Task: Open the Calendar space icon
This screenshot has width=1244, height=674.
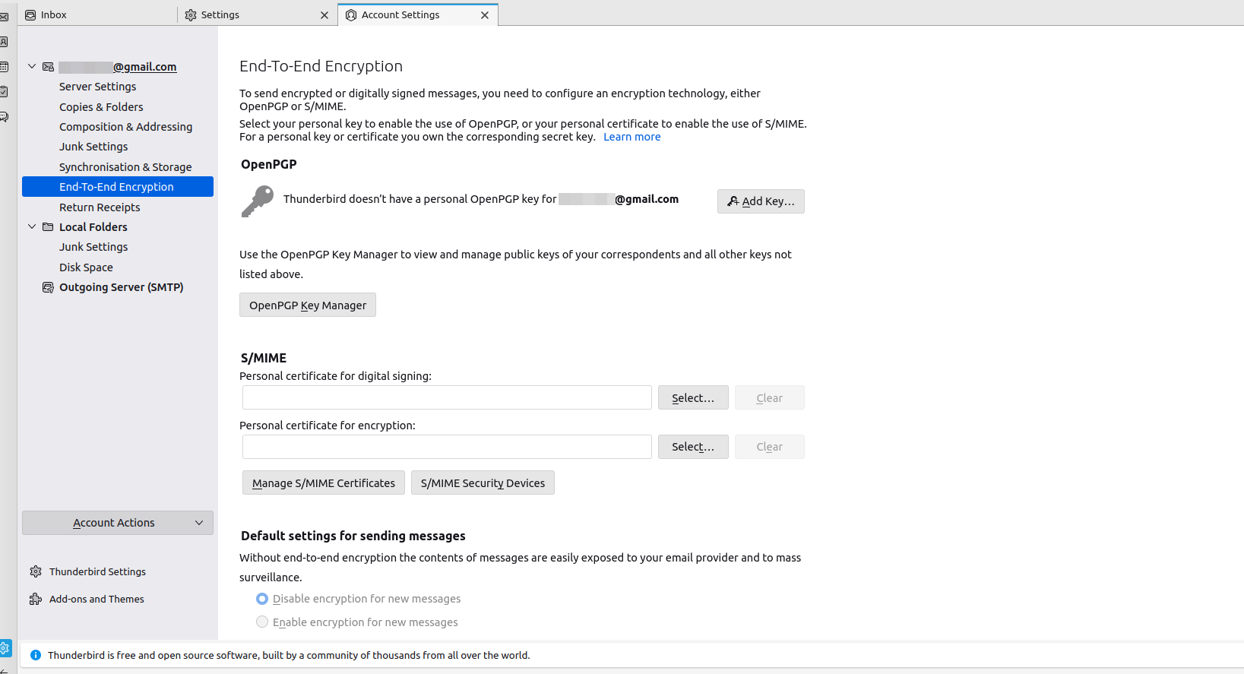Action: (x=4, y=67)
